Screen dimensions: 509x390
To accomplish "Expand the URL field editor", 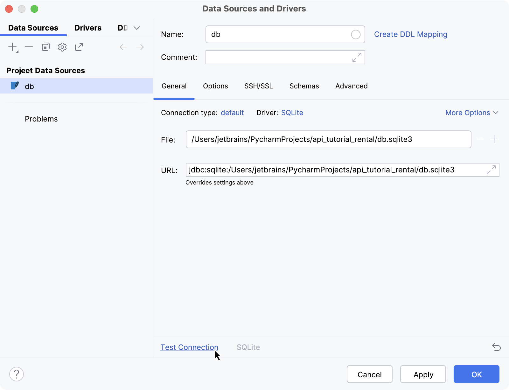I will (491, 170).
